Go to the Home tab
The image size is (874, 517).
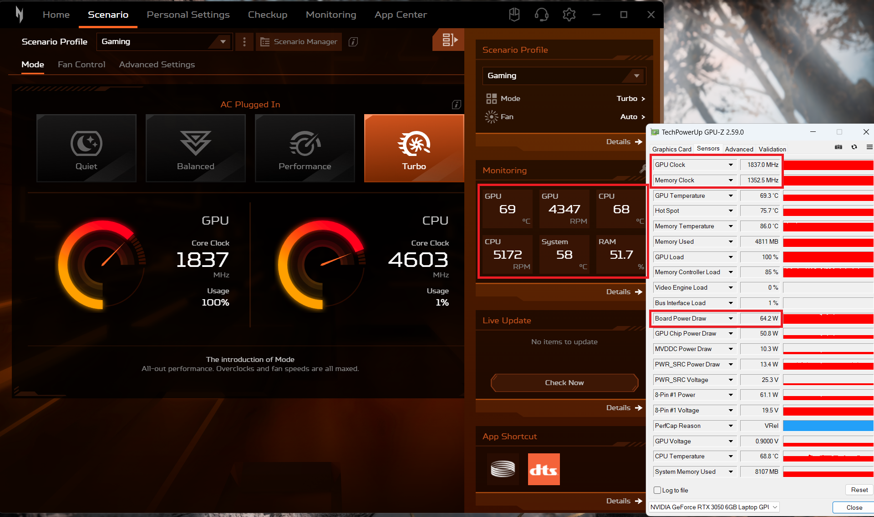pyautogui.click(x=56, y=15)
